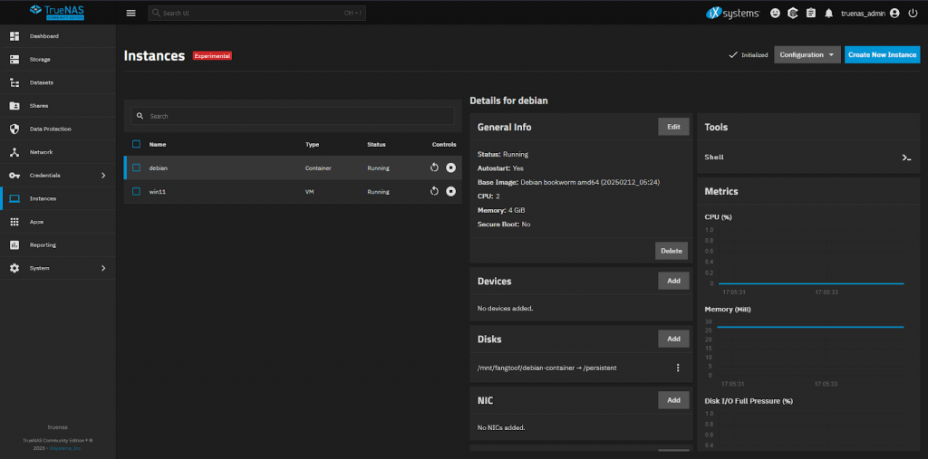Toggle the hamburger sidebar menu
928x459 pixels.
tap(130, 13)
